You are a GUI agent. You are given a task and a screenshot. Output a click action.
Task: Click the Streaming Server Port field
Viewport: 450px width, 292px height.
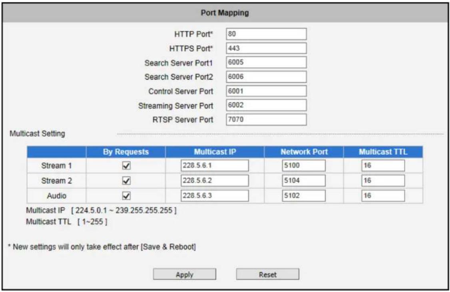click(x=266, y=105)
